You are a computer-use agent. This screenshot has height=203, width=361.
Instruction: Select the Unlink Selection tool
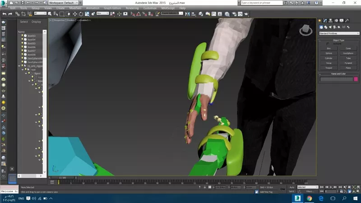[23, 14]
